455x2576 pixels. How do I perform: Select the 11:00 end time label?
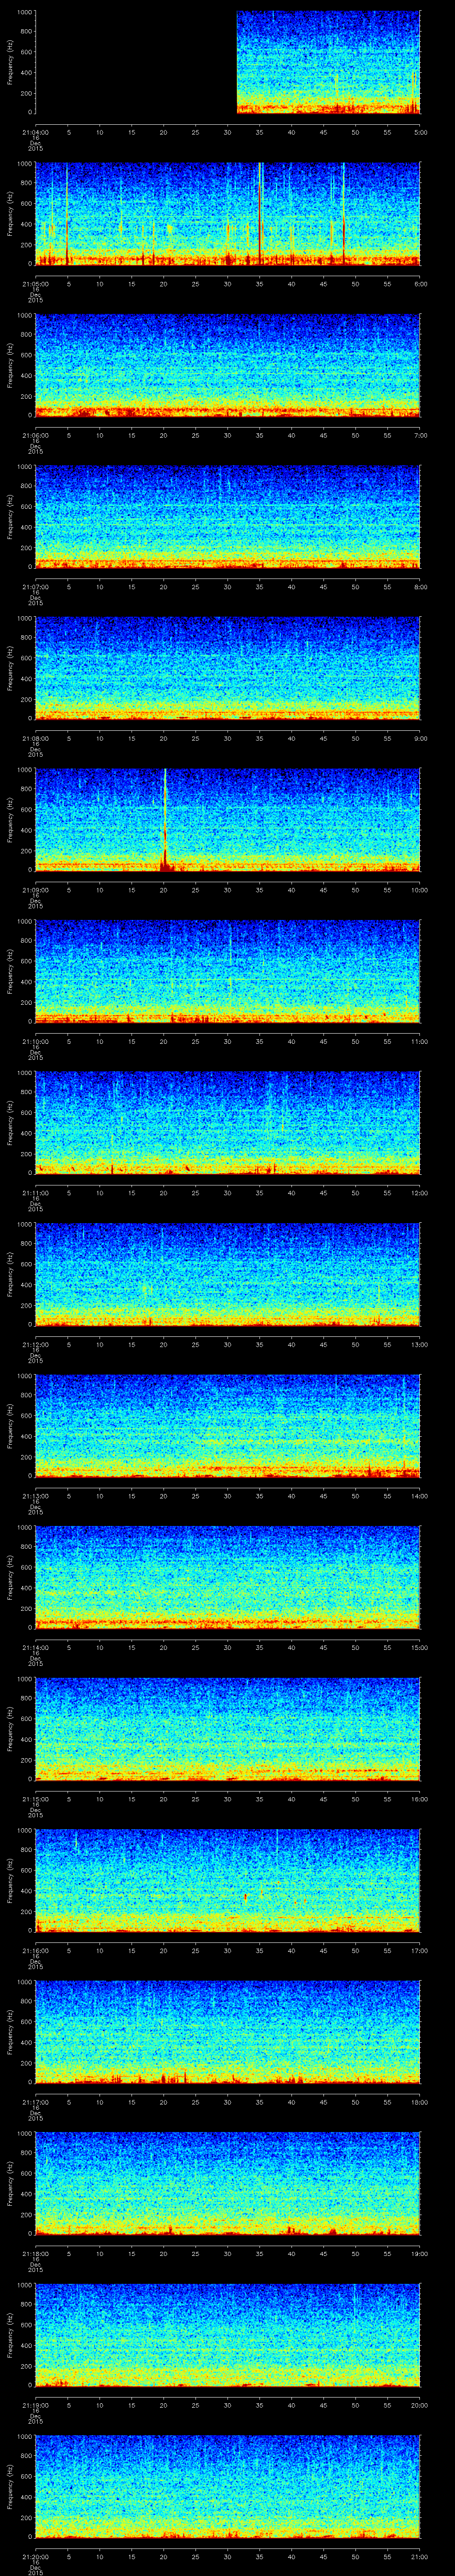click(x=419, y=1042)
